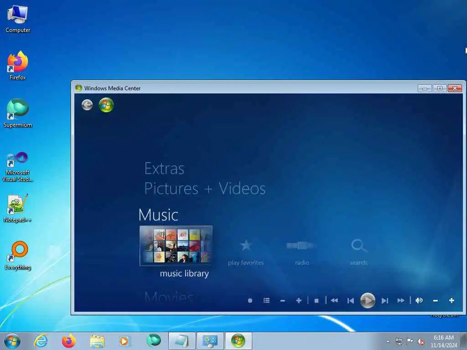The height and width of the screenshot is (350, 467).
Task: Select the Extras menu category
Action: [x=164, y=169]
